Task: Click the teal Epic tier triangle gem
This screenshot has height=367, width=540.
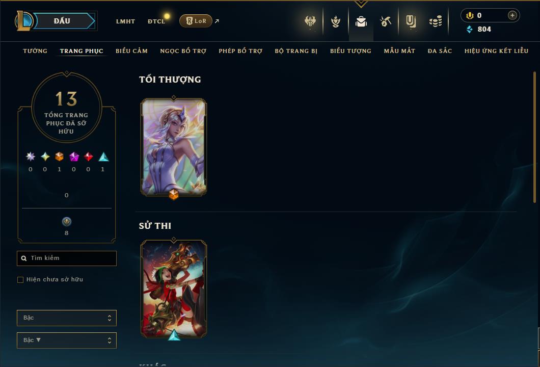Action: (103, 157)
